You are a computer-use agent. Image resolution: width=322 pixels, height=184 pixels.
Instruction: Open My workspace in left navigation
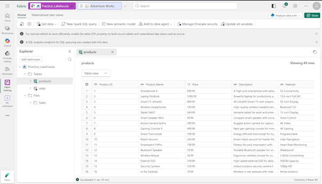(8, 101)
